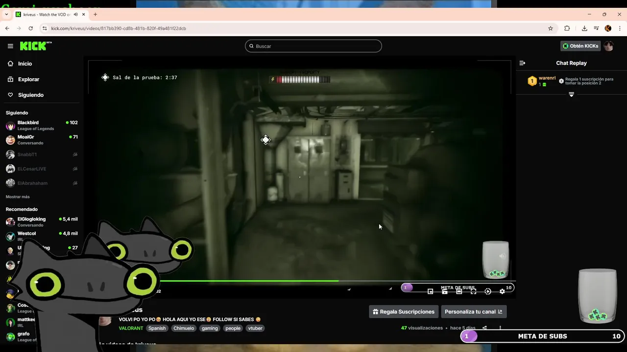Open the user profile avatar menu
This screenshot has width=627, height=352.
pos(608,46)
